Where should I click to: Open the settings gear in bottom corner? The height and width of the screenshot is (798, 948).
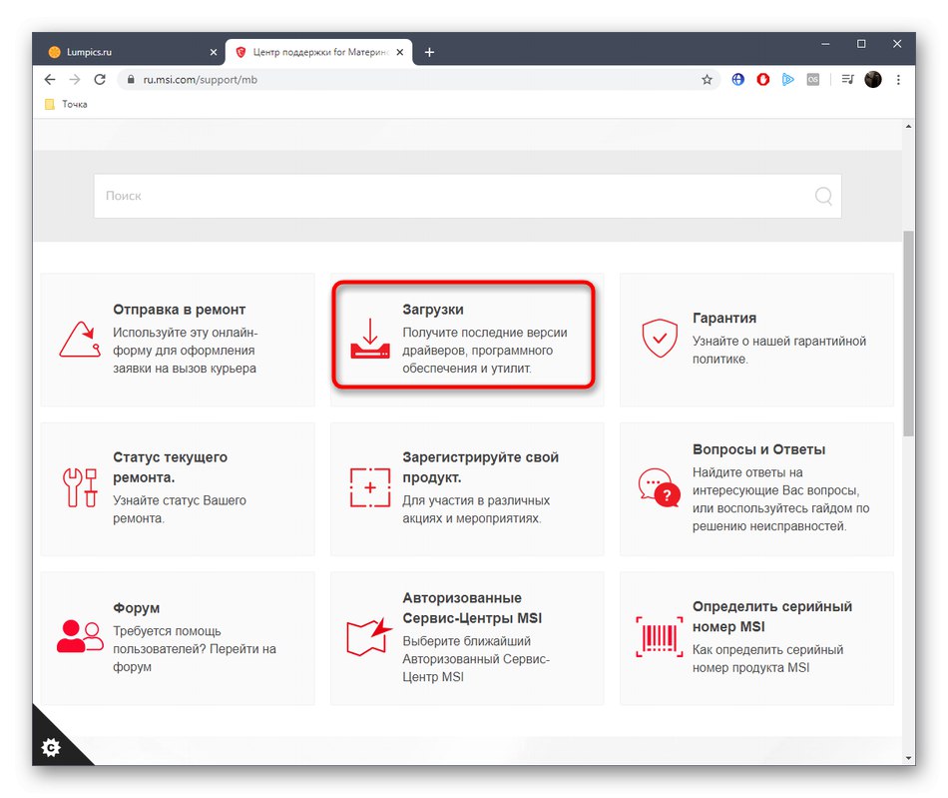point(51,747)
